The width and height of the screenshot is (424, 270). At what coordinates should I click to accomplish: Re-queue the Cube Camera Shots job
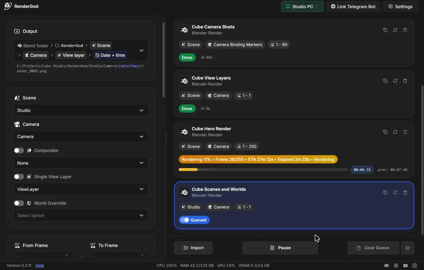point(395,30)
